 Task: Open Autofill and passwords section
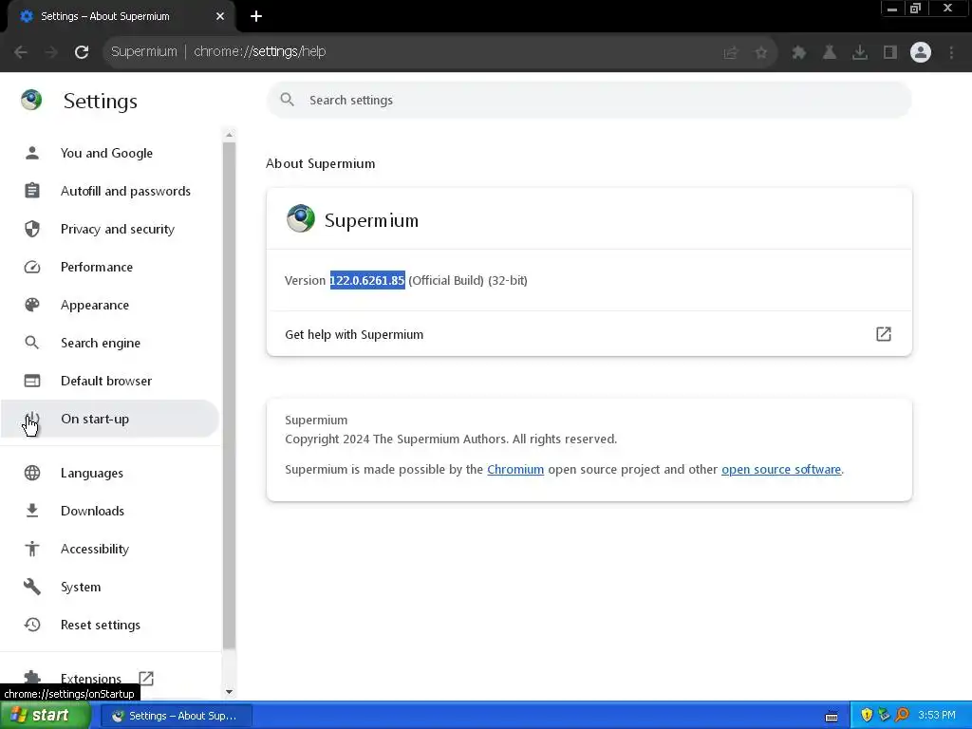pos(110,191)
